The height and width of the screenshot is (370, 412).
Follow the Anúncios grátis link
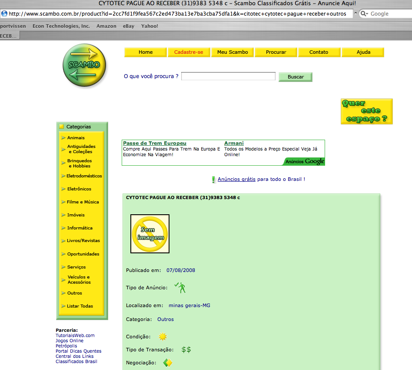click(x=236, y=179)
